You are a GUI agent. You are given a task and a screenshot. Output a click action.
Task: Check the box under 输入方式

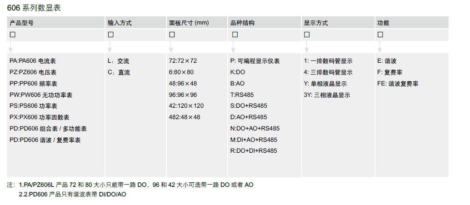110,35
